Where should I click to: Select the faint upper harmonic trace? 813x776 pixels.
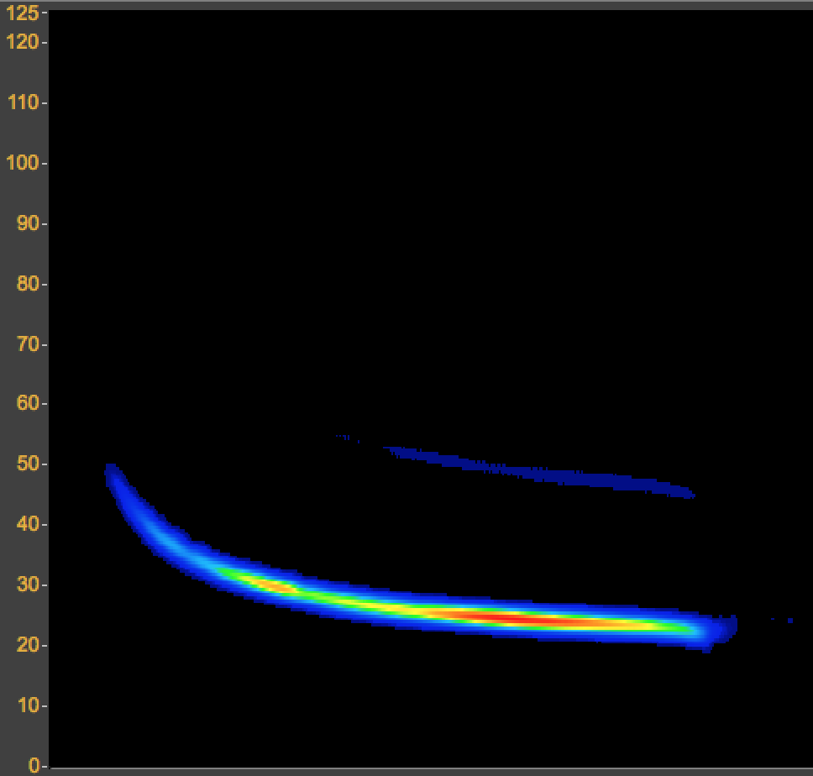click(x=538, y=472)
